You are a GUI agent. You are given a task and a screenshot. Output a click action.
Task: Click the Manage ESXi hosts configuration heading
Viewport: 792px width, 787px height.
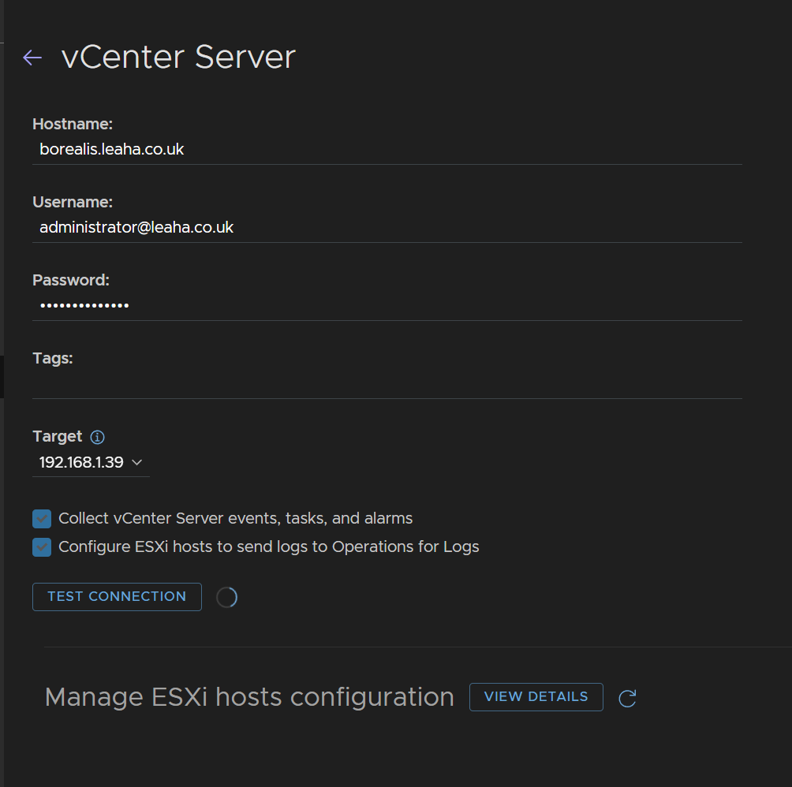click(249, 698)
